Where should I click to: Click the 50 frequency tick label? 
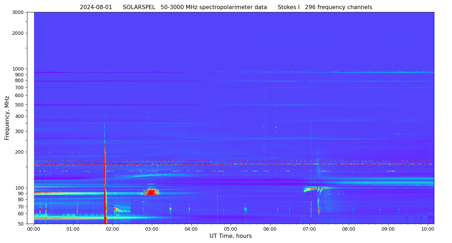pyautogui.click(x=21, y=224)
